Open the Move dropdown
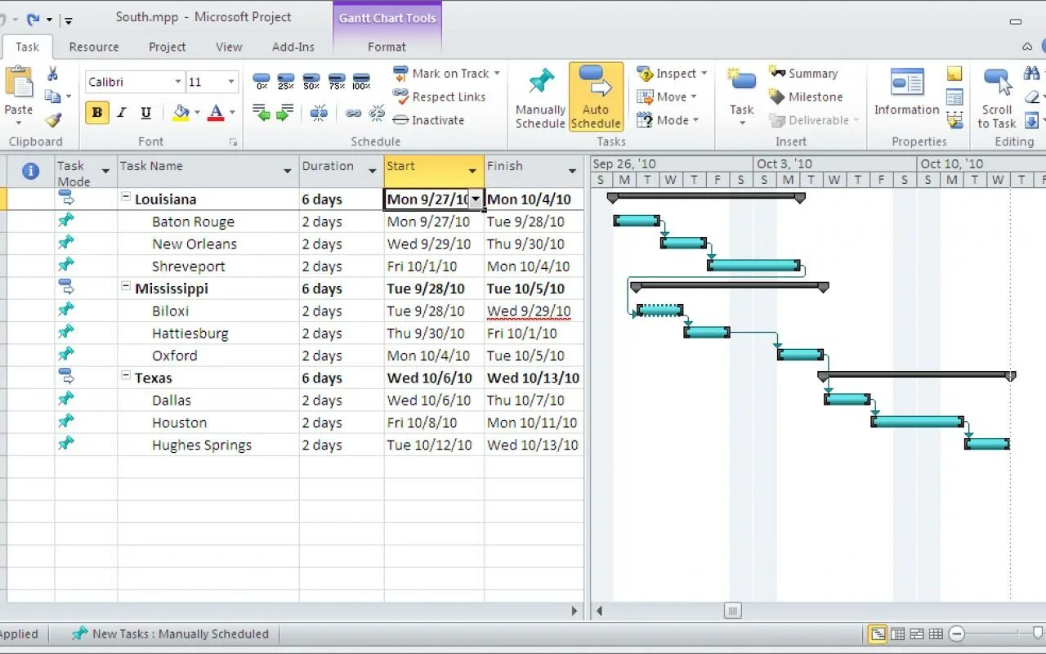The width and height of the screenshot is (1046, 654). pyautogui.click(x=694, y=96)
